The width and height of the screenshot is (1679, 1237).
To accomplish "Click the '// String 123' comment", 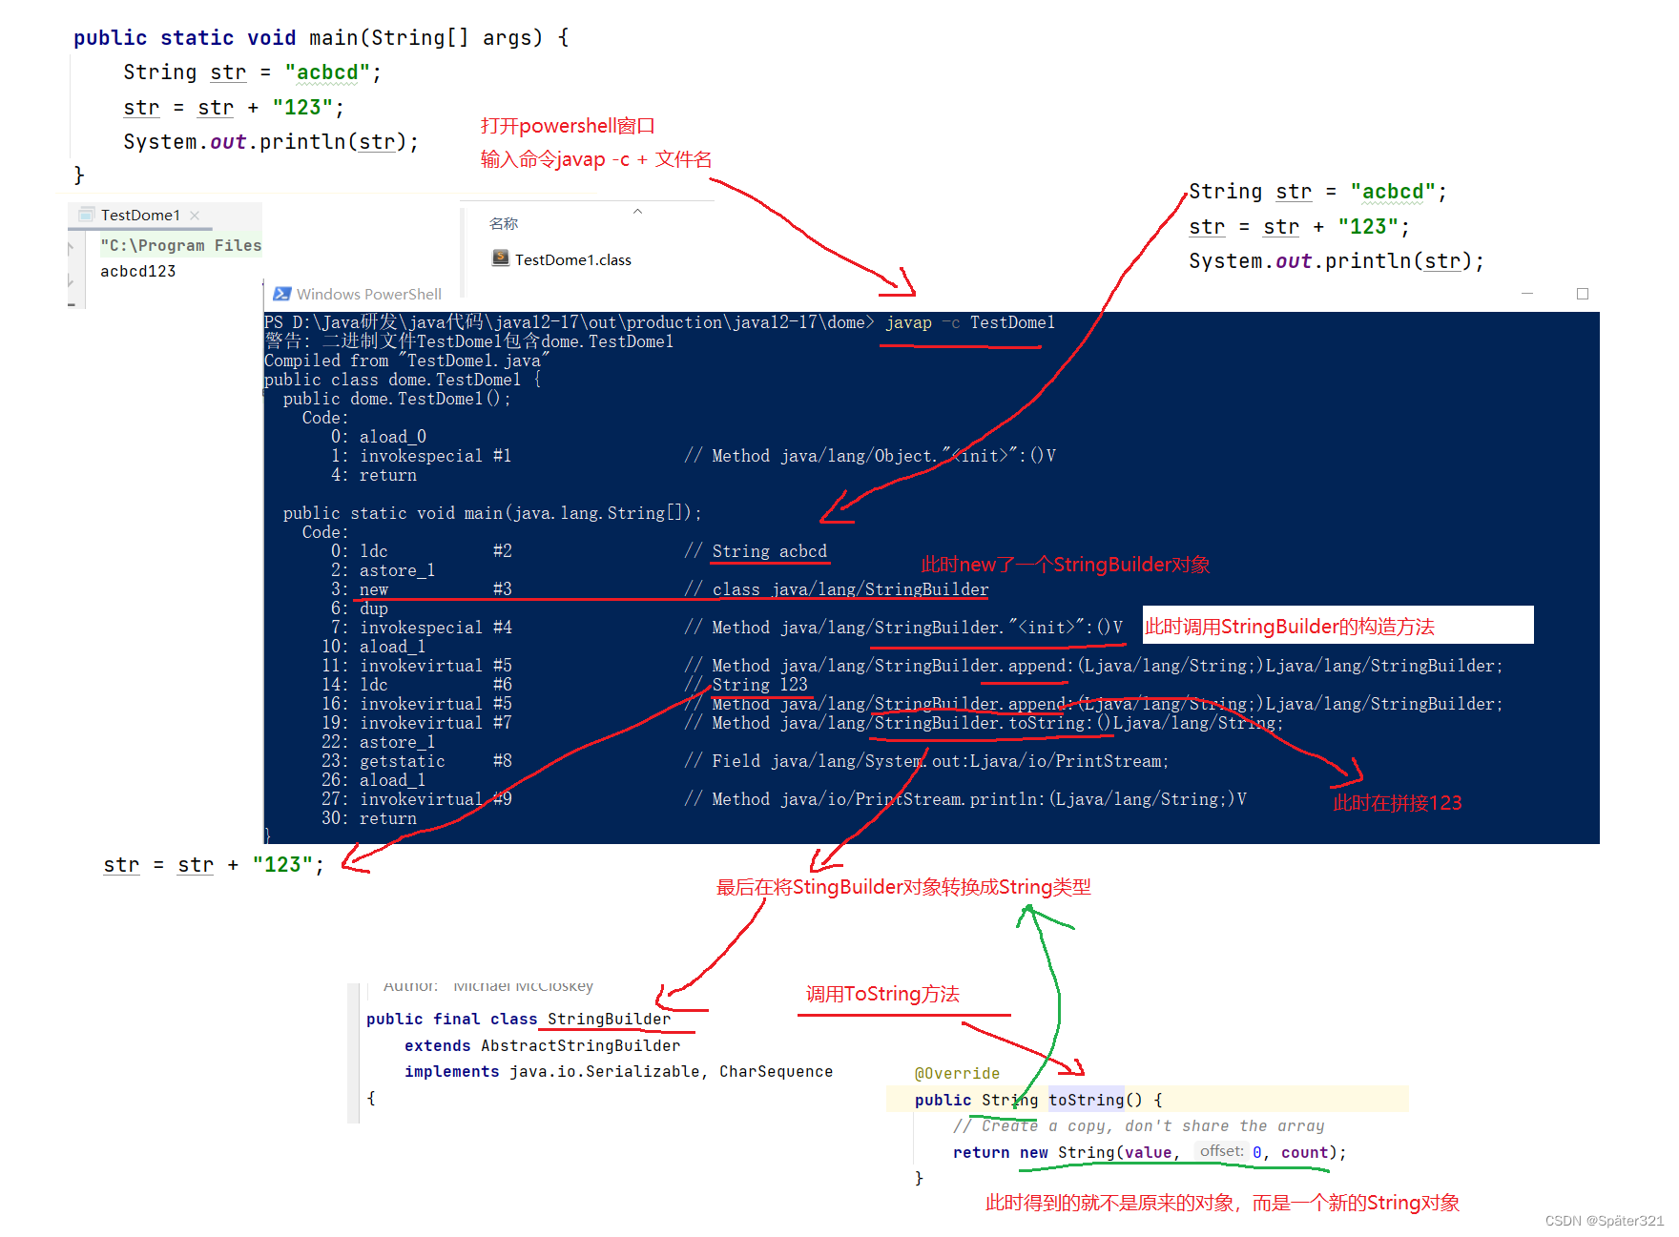I will pos(746,685).
